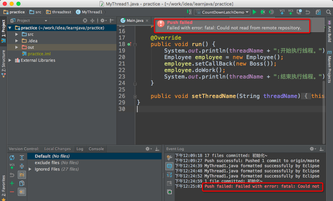Revert selected changes in Version Control
This screenshot has height=201, width=333.
(x=12, y=175)
